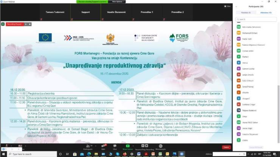Open Adobe Acrobat from taskbar
Image resolution: width=280 pixels, height=157 pixels.
pos(146,154)
